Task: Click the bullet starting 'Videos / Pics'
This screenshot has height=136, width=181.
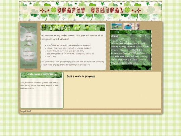Action: point(69,48)
